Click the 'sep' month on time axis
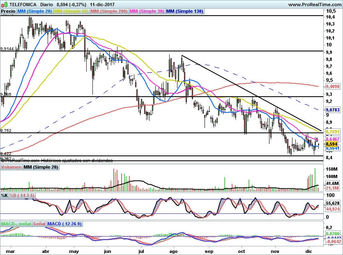The image size is (343, 255). [209, 252]
